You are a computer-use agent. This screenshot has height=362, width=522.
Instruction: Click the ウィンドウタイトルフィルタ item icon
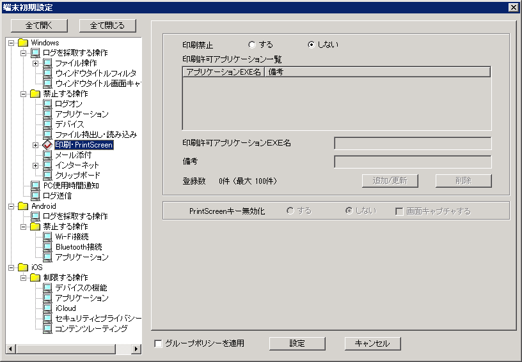click(47, 73)
